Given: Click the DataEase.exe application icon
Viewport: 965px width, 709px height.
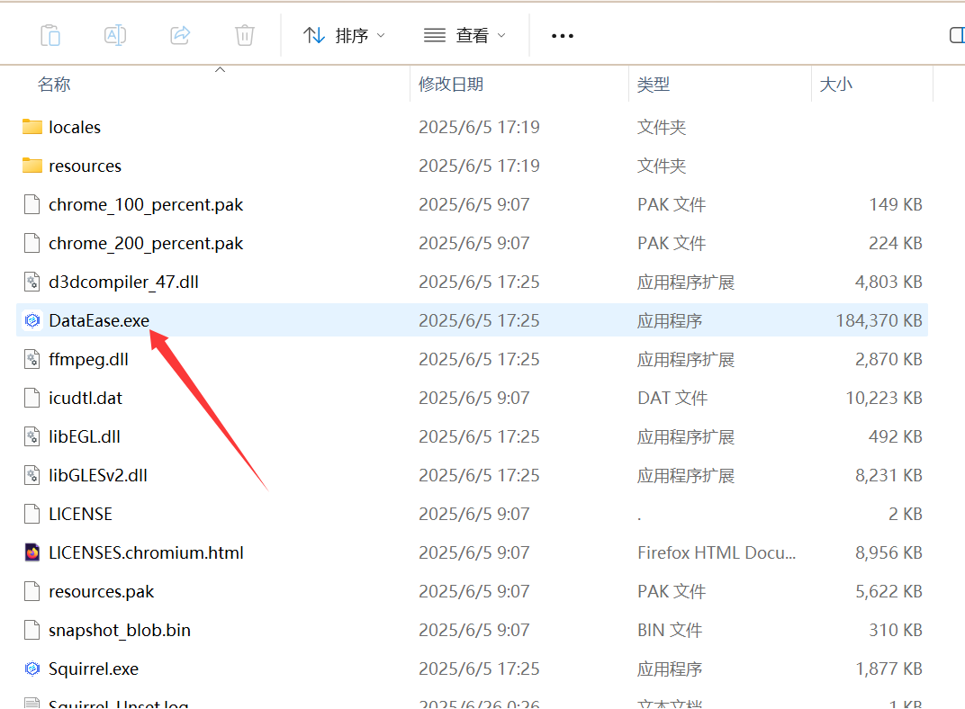Looking at the screenshot, I should [32, 320].
